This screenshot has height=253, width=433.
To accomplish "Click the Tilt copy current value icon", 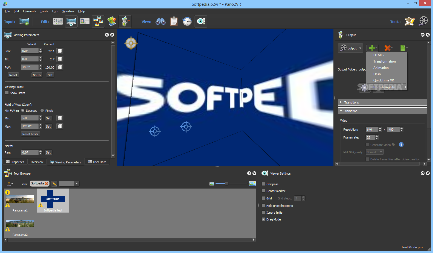I will (60, 59).
